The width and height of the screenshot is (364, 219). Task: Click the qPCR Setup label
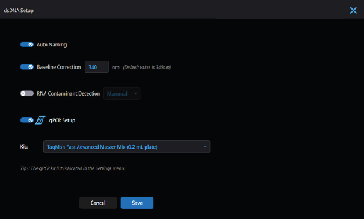pyautogui.click(x=62, y=120)
